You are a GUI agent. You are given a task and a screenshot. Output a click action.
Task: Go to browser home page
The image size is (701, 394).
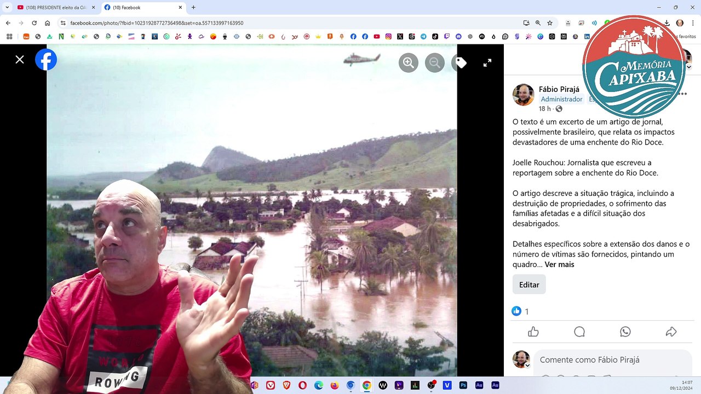48,23
